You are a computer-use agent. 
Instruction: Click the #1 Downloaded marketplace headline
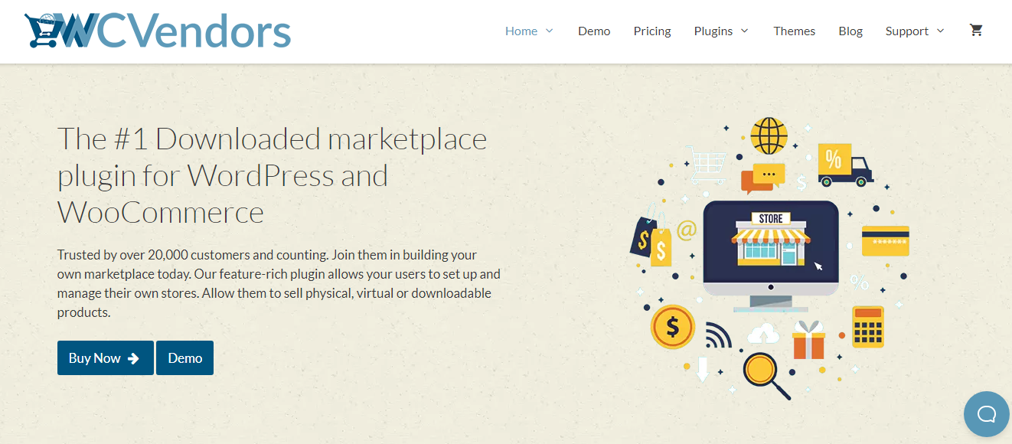273,176
